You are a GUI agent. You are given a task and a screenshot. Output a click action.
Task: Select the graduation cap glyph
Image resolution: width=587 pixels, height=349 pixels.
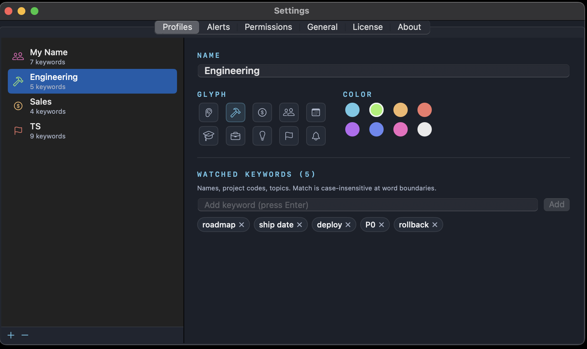coord(209,136)
